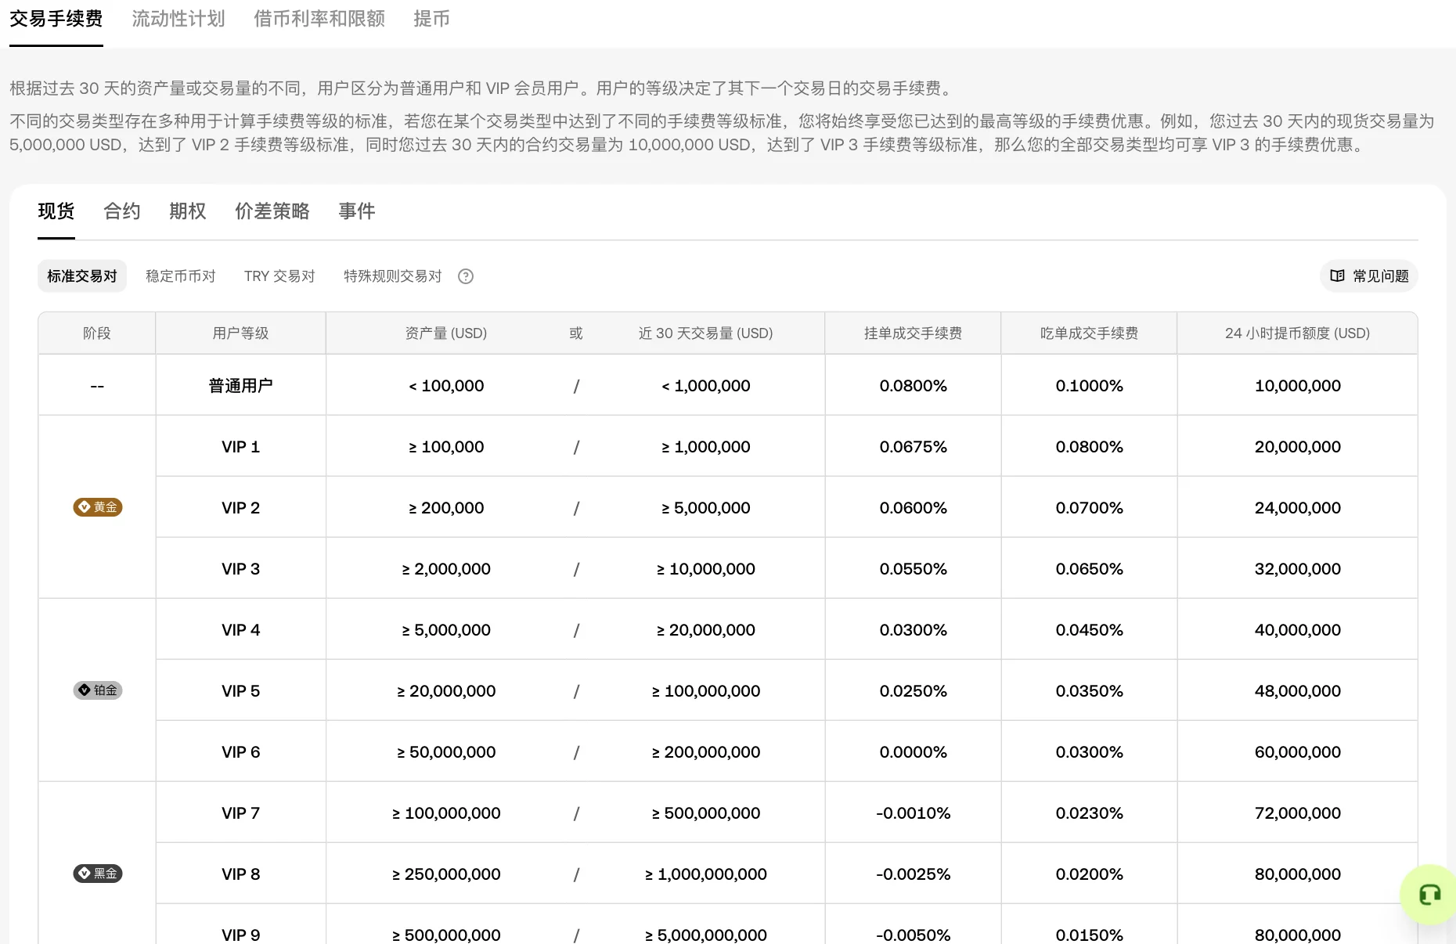Choose the TRY 交易对 filter

(x=279, y=276)
